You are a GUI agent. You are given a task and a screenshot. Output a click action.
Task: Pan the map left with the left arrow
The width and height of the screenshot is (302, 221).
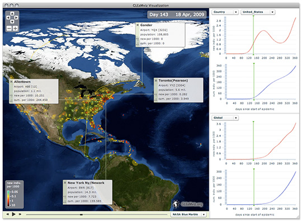[x=8, y=17]
